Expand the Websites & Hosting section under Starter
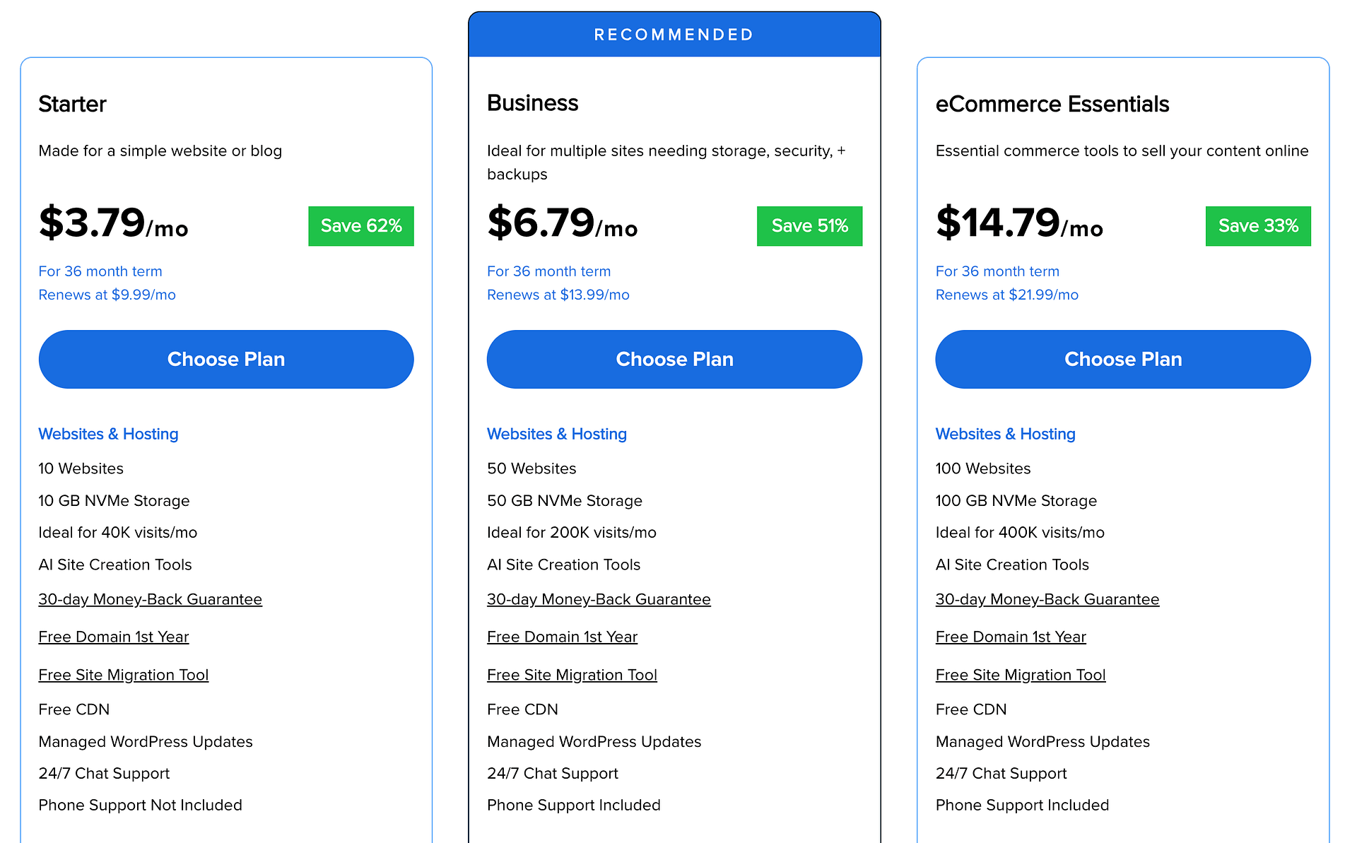The height and width of the screenshot is (843, 1357). click(108, 434)
